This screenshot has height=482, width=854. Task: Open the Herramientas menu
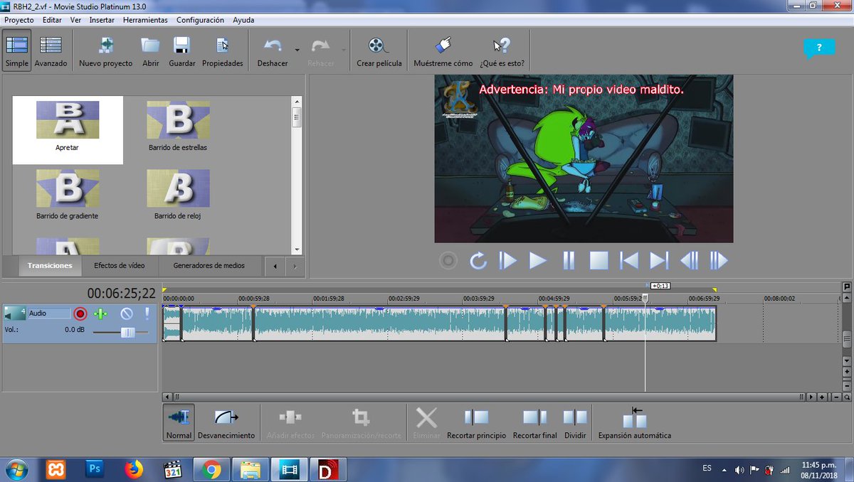point(145,20)
